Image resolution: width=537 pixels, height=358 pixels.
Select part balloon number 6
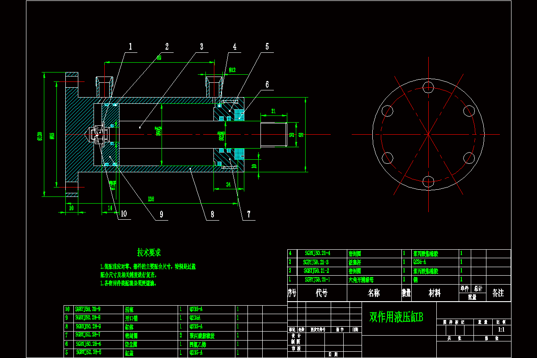coord(267,83)
